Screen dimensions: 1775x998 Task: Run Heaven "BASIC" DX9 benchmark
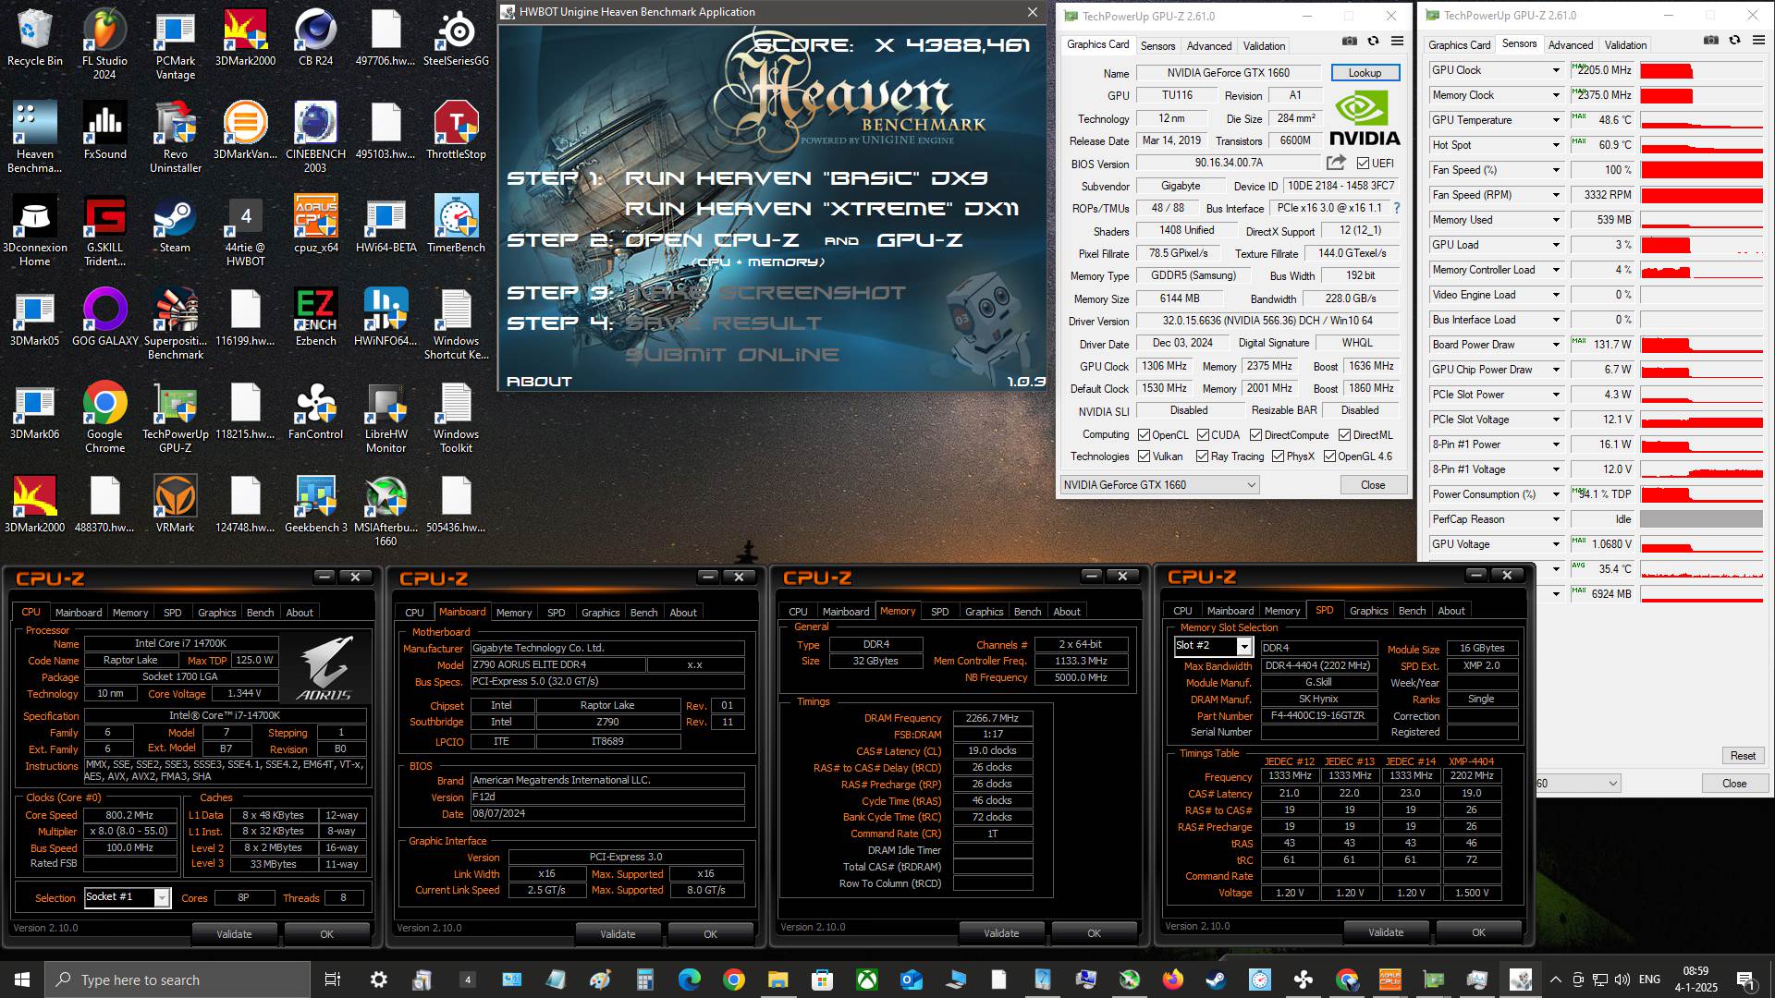click(x=806, y=177)
